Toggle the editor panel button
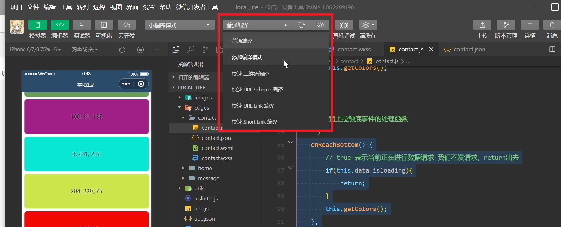This screenshot has height=227, width=561. (x=60, y=25)
